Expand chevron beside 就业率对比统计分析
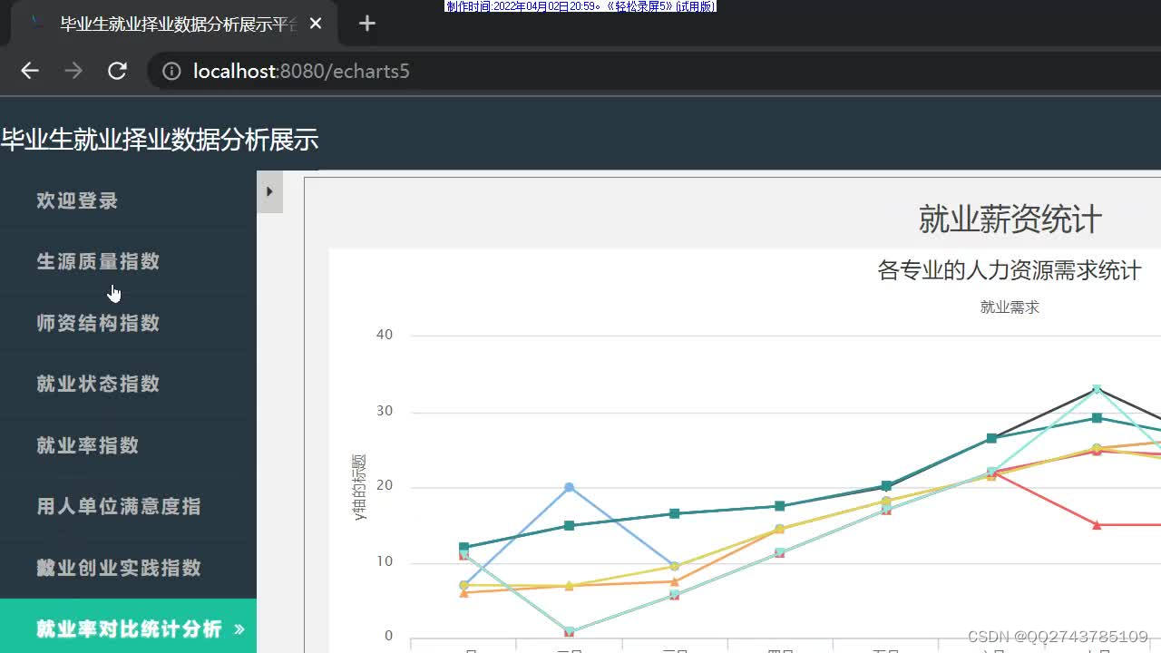 [x=239, y=629]
